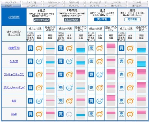Click the DMI buy signal icon under 5分足
The width and height of the screenshot is (149, 122).
point(30,114)
